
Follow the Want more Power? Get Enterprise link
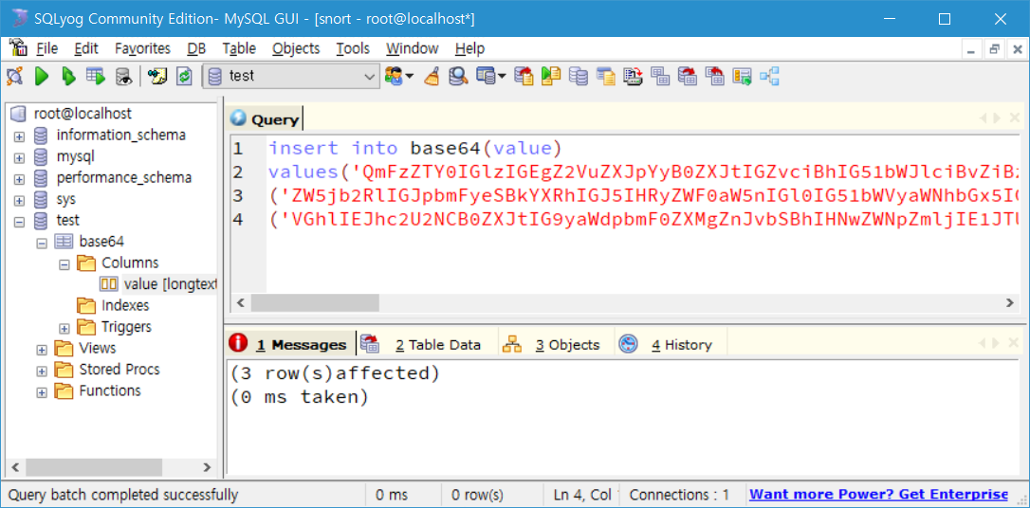click(x=878, y=494)
